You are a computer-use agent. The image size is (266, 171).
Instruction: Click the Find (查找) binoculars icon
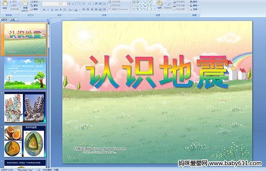(191, 2)
